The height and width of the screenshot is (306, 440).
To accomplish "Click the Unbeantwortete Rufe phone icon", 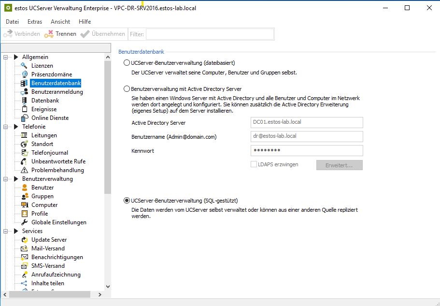I will (24, 161).
